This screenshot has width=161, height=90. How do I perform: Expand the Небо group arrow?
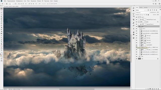138,56
